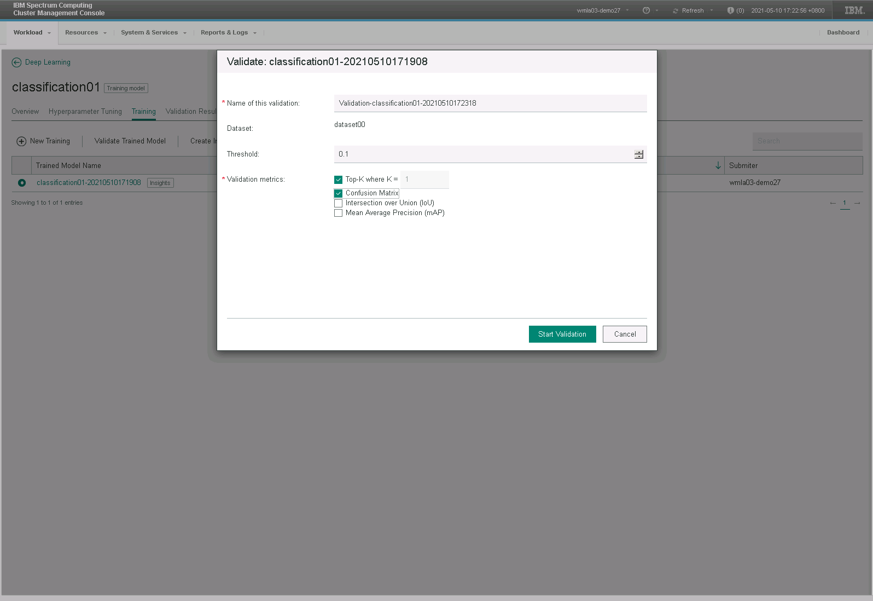Open the classification01-20210510171908 model link
Image resolution: width=873 pixels, height=601 pixels.
(x=89, y=183)
